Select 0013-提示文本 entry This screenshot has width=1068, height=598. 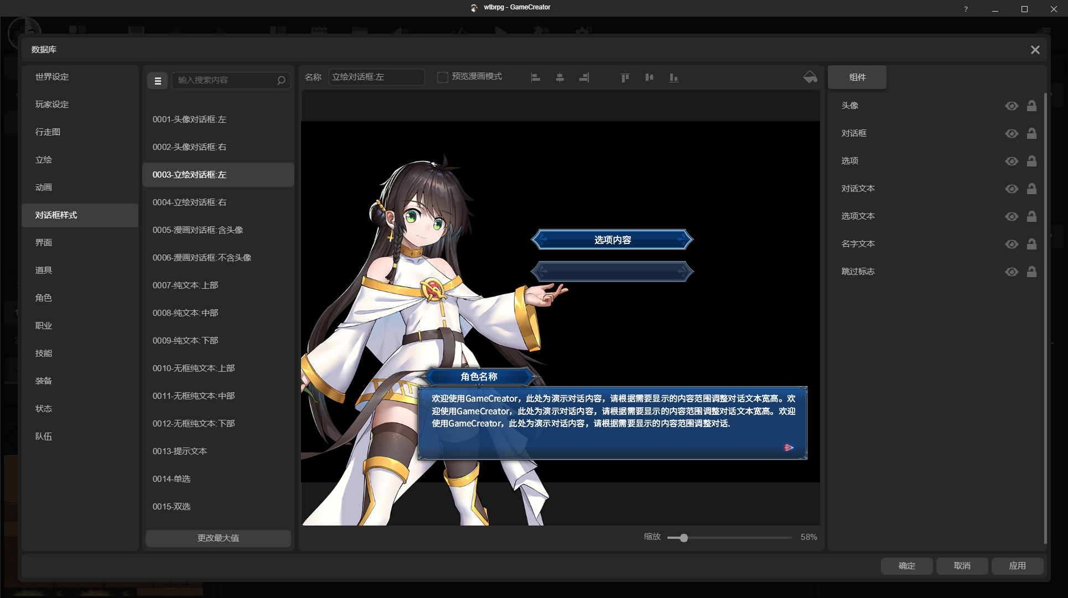pos(218,451)
